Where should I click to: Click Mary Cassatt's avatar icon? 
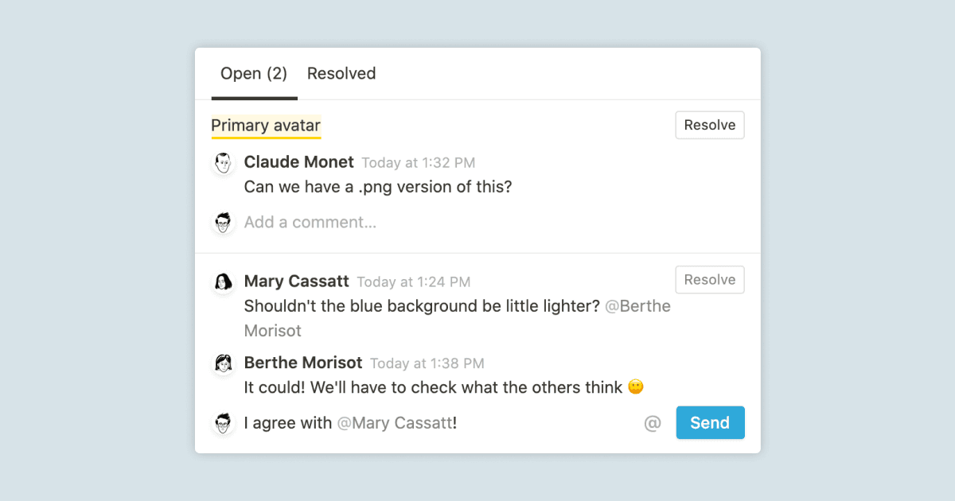click(x=224, y=282)
